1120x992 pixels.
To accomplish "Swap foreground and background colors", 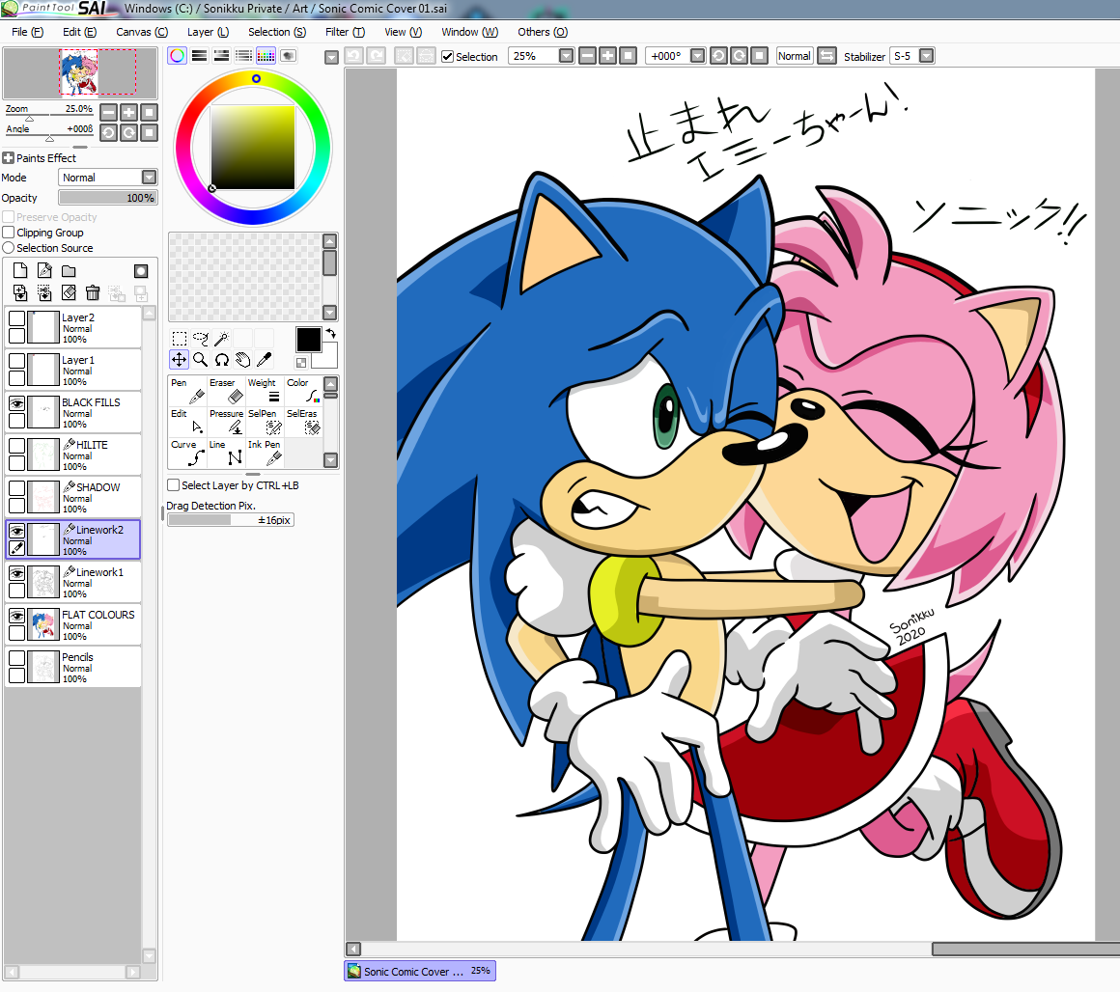I will [331, 333].
